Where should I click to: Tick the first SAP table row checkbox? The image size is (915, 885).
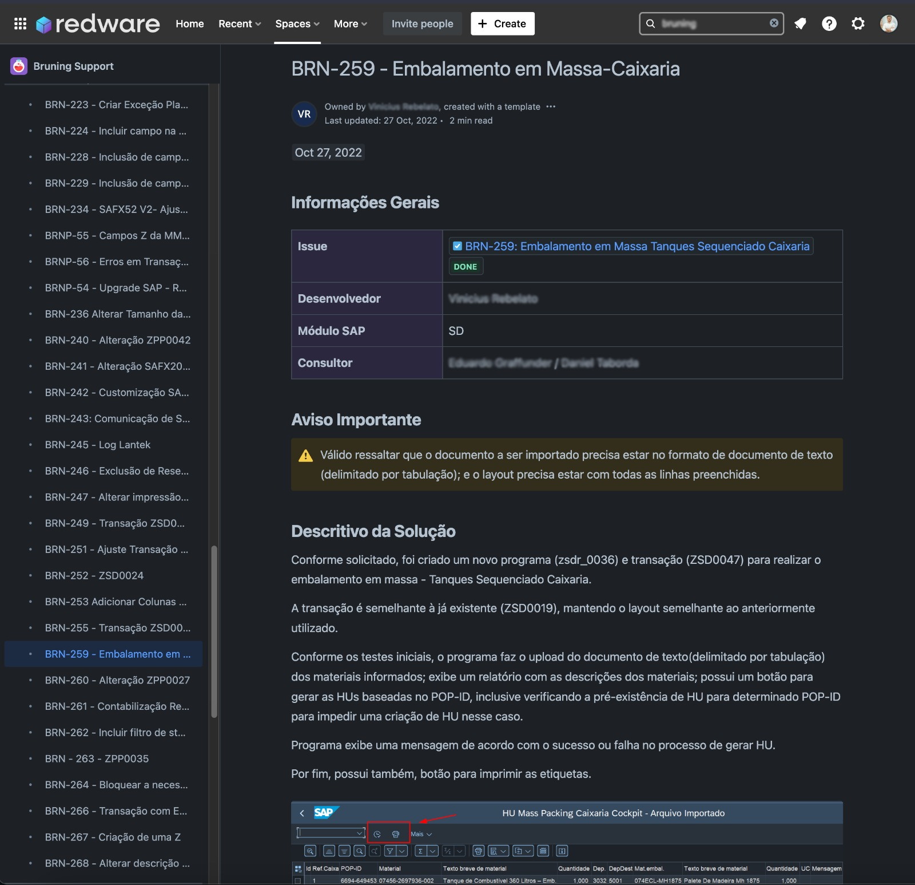pyautogui.click(x=297, y=880)
